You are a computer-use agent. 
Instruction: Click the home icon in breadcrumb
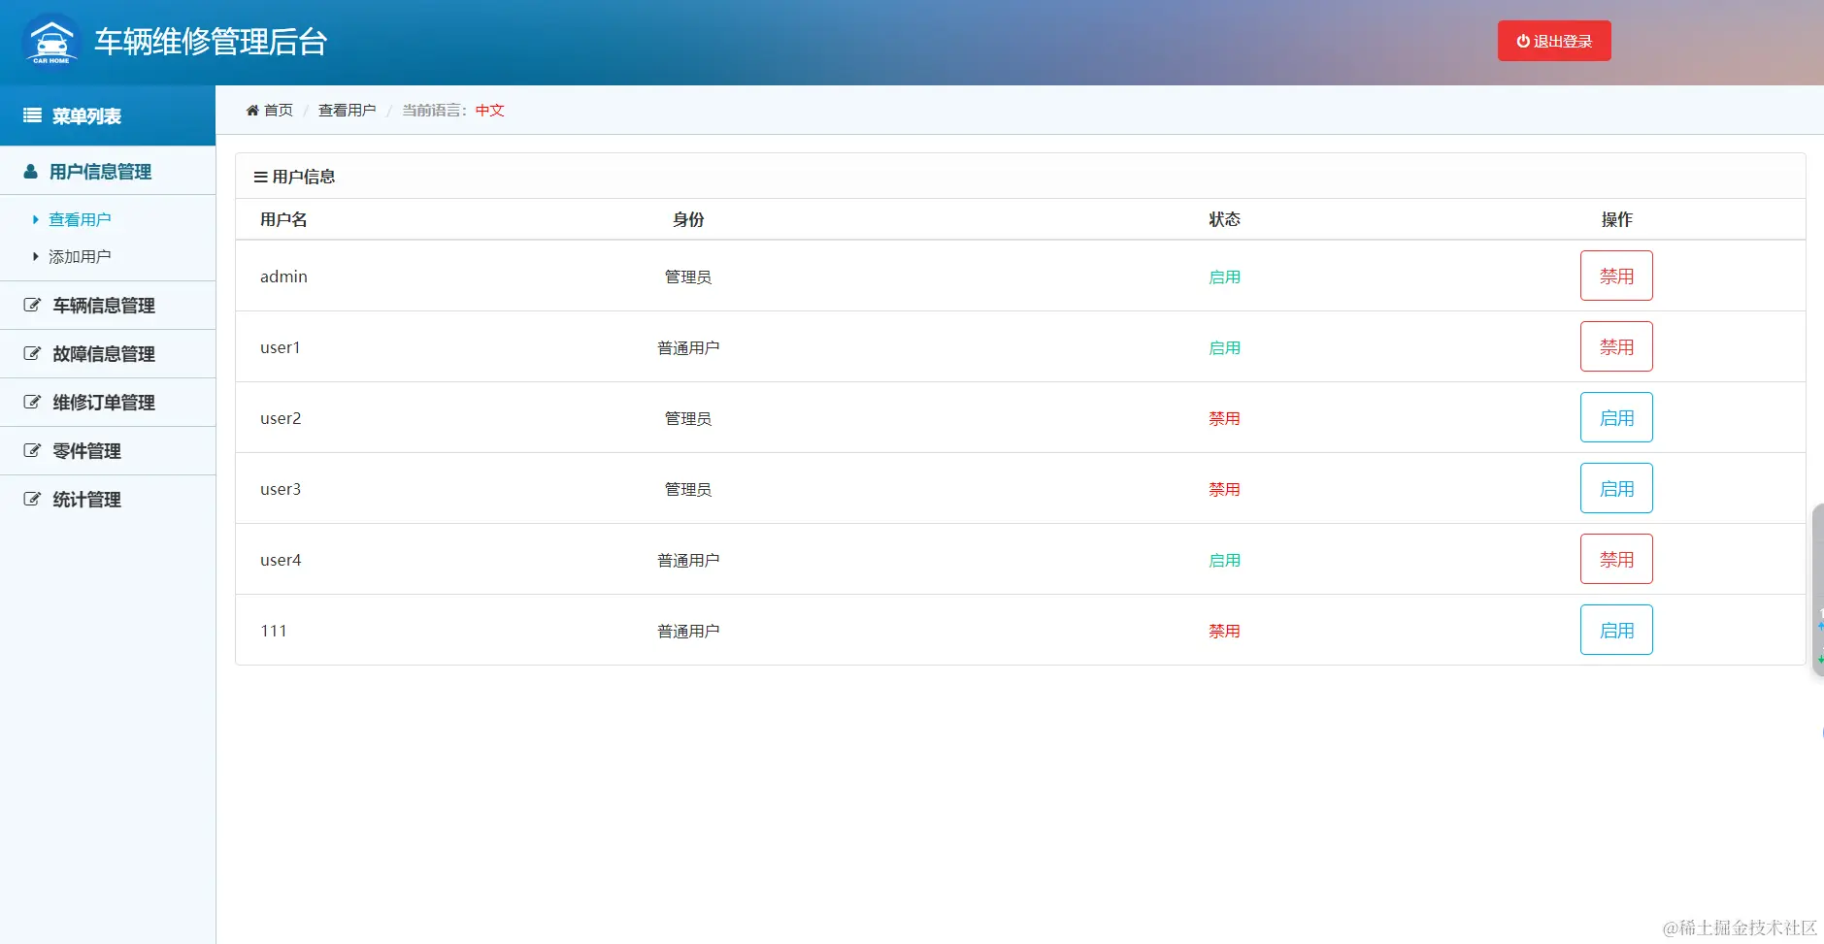pos(252,111)
